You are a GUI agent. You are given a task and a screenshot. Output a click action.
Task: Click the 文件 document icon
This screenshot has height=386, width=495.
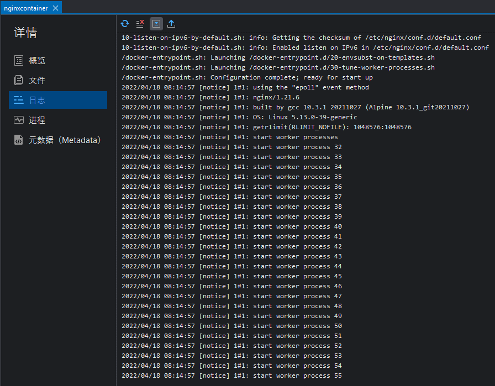point(19,80)
